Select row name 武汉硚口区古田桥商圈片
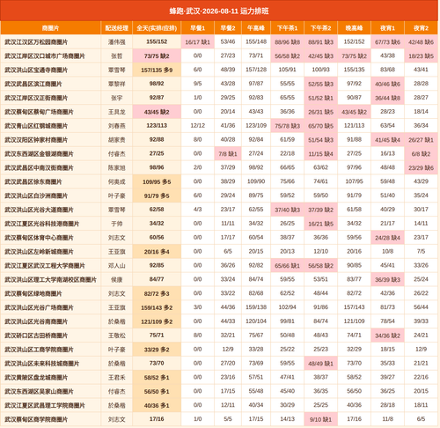 pyautogui.click(x=36, y=336)
